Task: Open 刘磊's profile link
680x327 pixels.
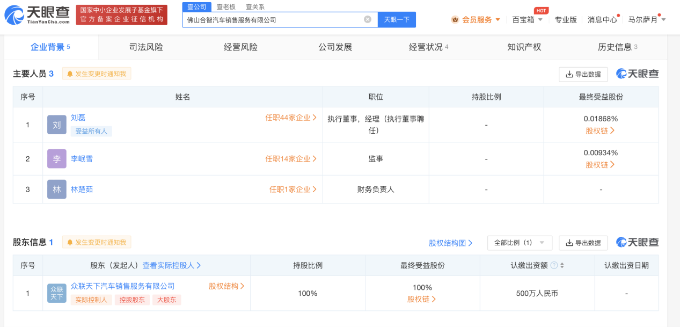Action: coord(78,118)
